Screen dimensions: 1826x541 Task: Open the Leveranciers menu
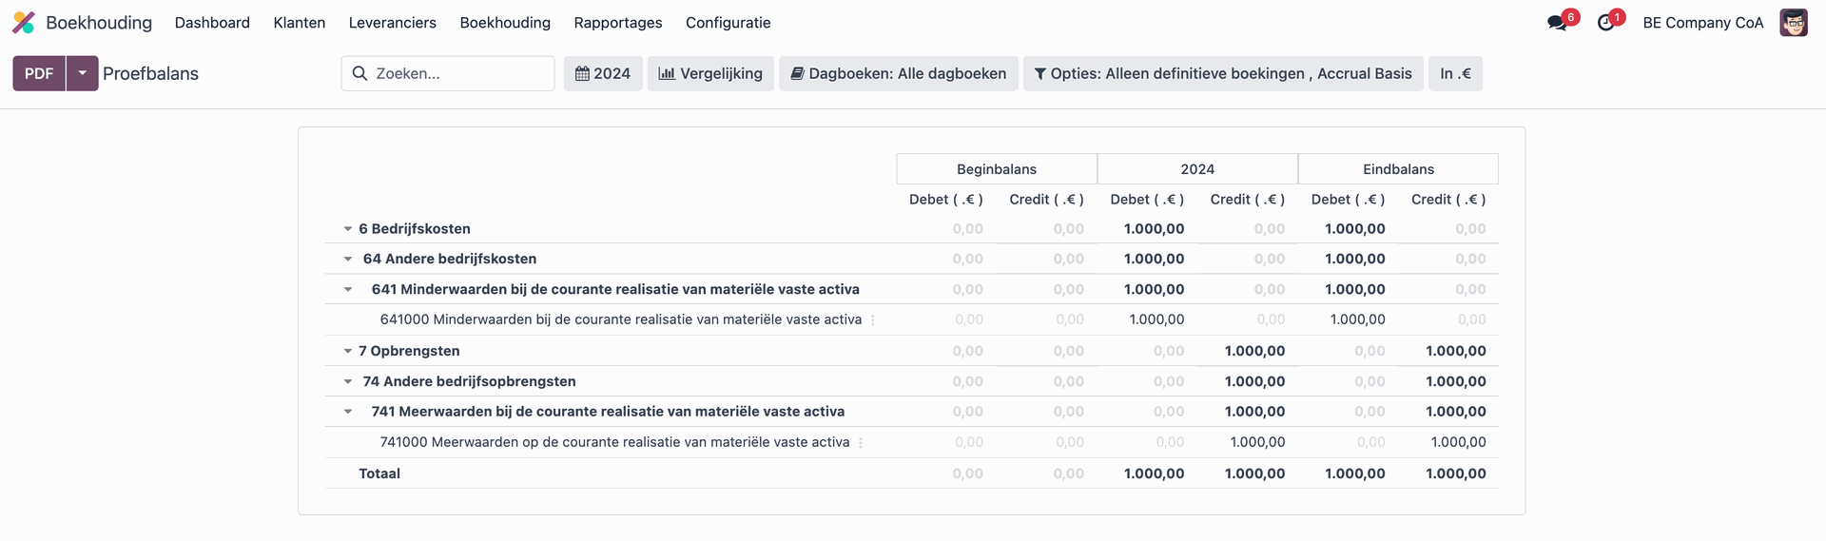point(393,22)
